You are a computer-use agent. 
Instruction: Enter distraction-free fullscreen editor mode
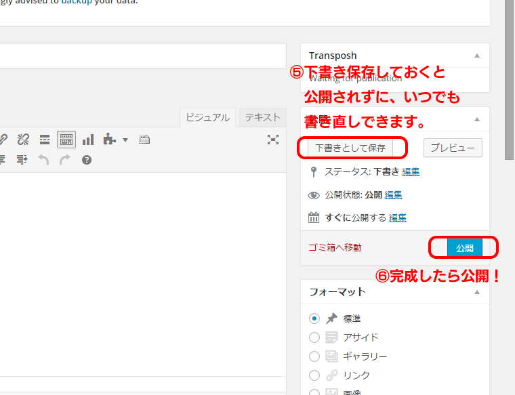click(273, 140)
